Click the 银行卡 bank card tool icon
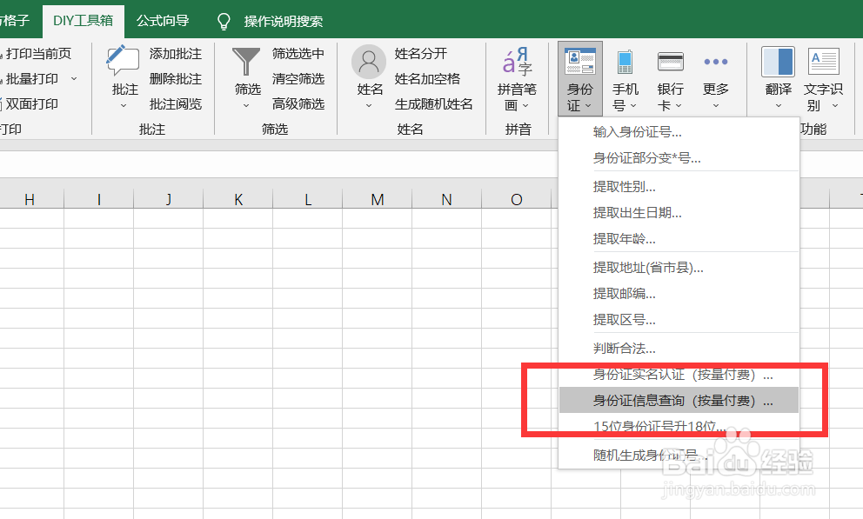 tap(670, 61)
